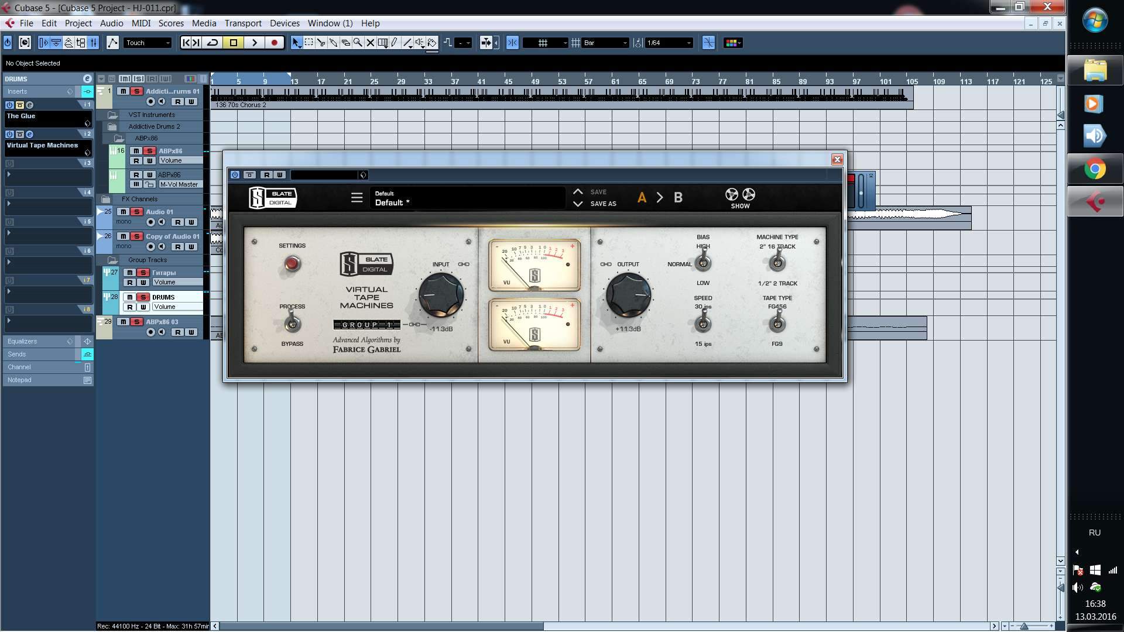Click the Record button in the transport
The image size is (1124, 632).
(x=274, y=43)
